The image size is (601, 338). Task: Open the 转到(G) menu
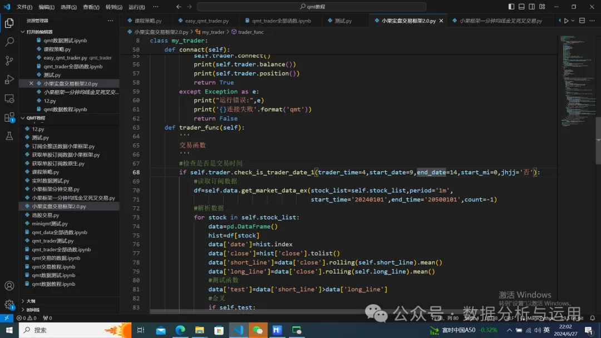click(114, 7)
